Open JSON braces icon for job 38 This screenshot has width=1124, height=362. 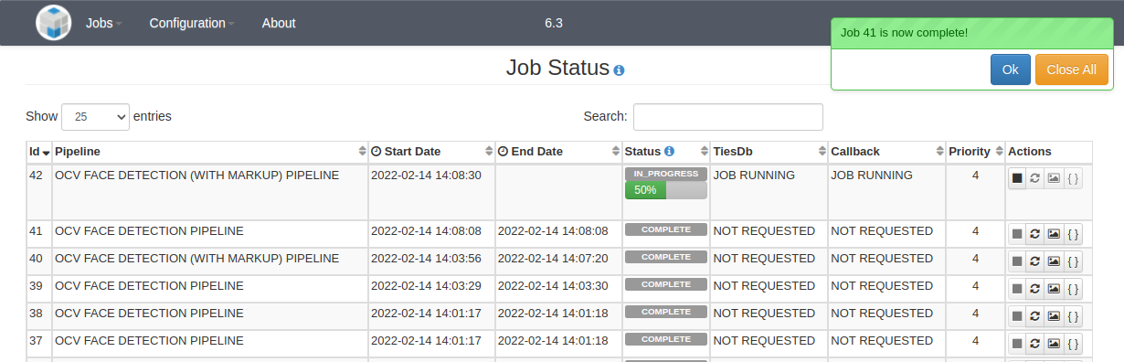(1073, 316)
